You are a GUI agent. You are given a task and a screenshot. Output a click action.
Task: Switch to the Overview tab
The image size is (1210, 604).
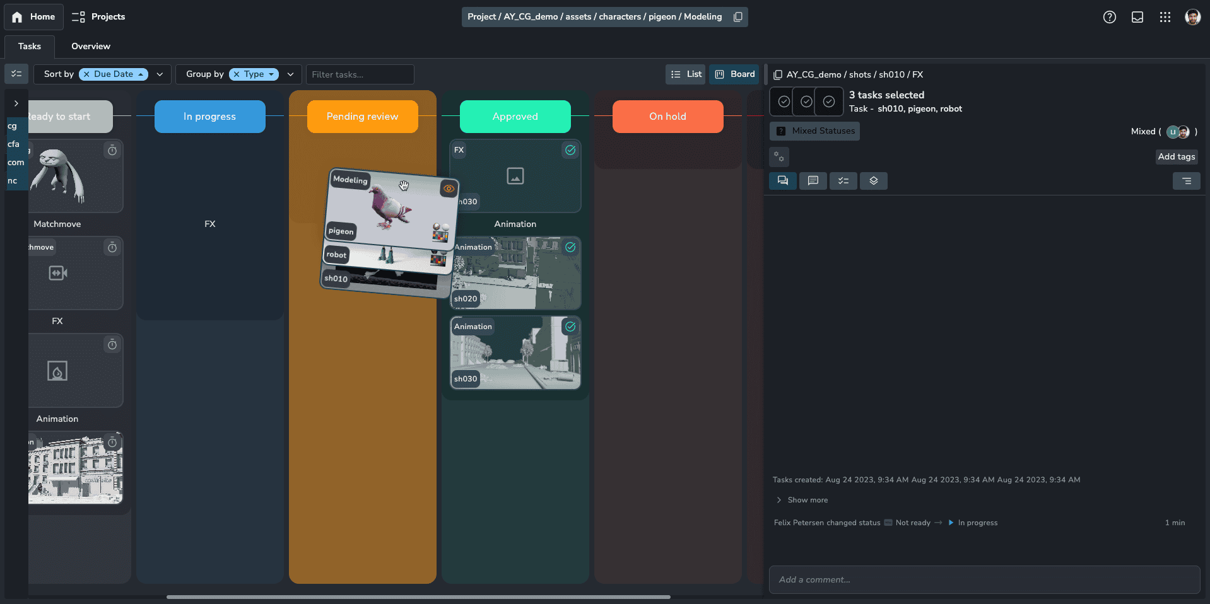tap(90, 46)
